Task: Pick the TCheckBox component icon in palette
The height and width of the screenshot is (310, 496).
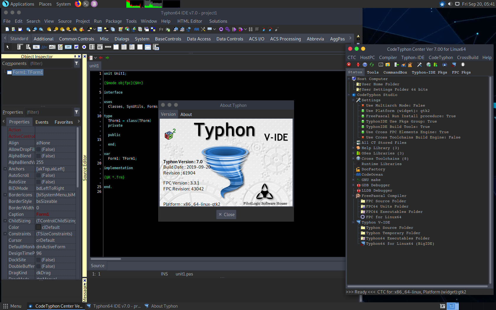Action: tap(76, 47)
